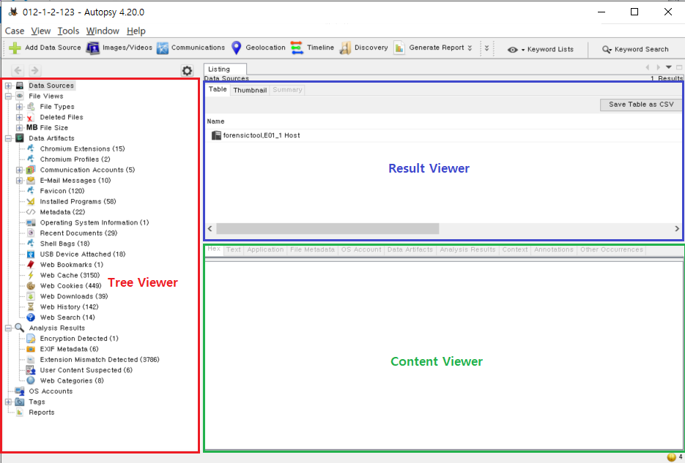The width and height of the screenshot is (685, 463).
Task: Open the yellow notification indicator in status bar
Action: tap(672, 457)
